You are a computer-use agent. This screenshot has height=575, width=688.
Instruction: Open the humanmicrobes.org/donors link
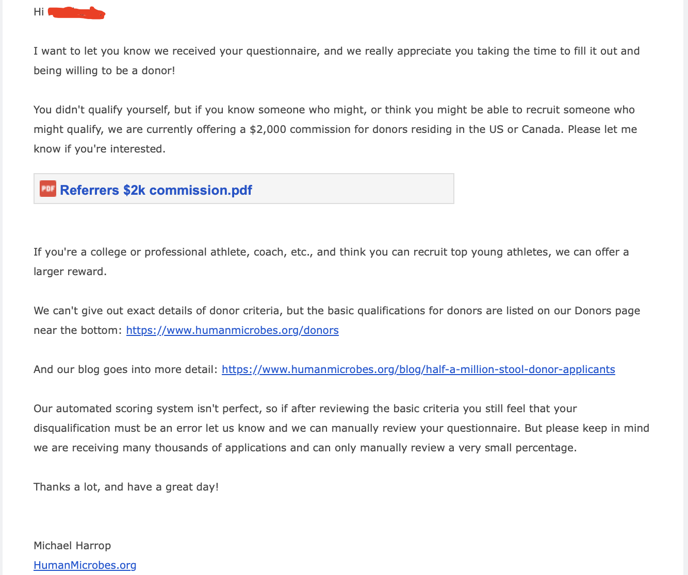coord(232,330)
